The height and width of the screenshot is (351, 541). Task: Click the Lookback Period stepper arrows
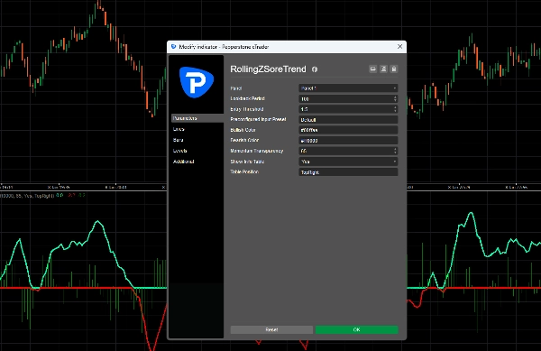tap(395, 98)
